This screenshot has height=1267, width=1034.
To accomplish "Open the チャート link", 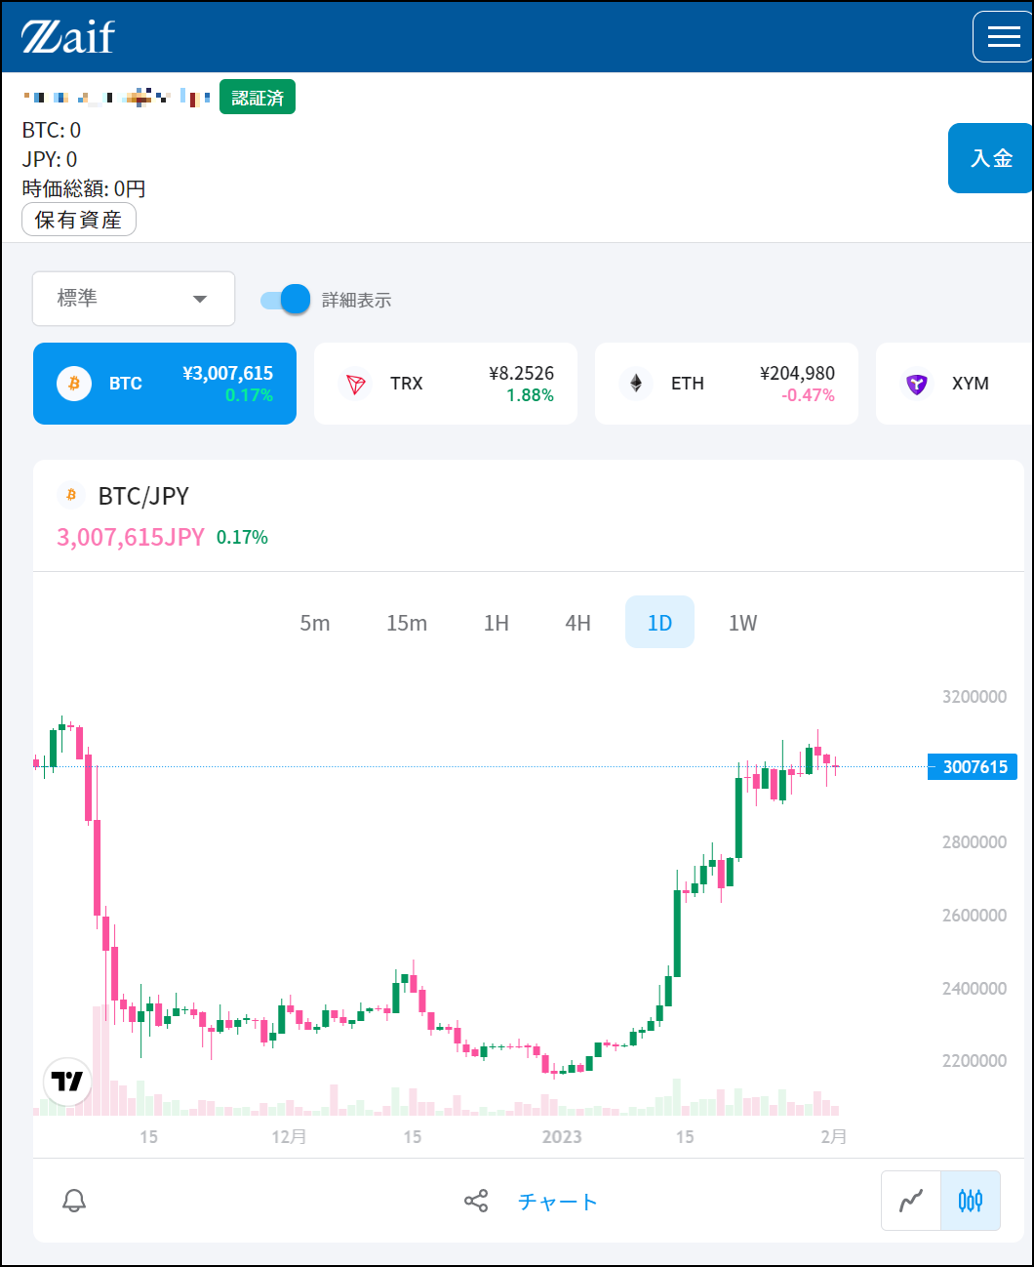I will click(557, 1202).
